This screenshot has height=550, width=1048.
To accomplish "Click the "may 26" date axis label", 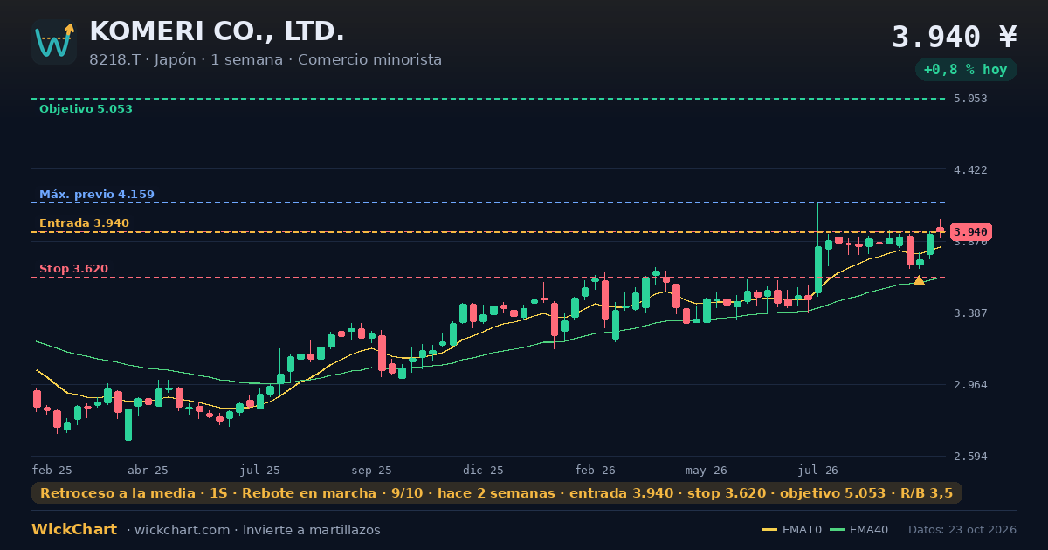I will tap(707, 471).
